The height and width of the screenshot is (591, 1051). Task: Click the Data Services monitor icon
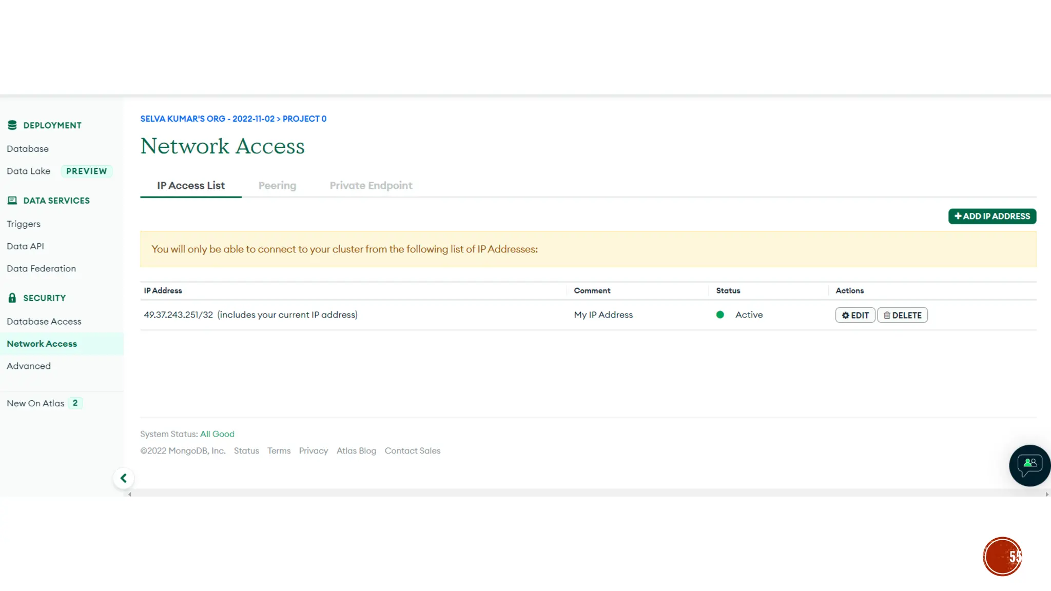(12, 201)
